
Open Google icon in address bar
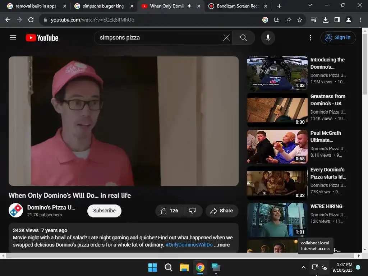(x=265, y=20)
